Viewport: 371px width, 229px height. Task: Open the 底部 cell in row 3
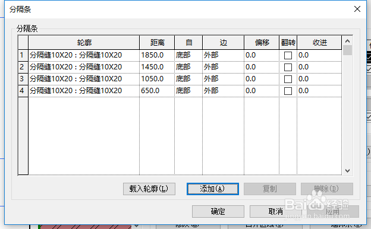pyautogui.click(x=188, y=79)
